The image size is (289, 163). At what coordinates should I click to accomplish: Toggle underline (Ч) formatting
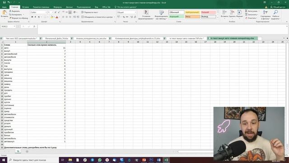39,17
